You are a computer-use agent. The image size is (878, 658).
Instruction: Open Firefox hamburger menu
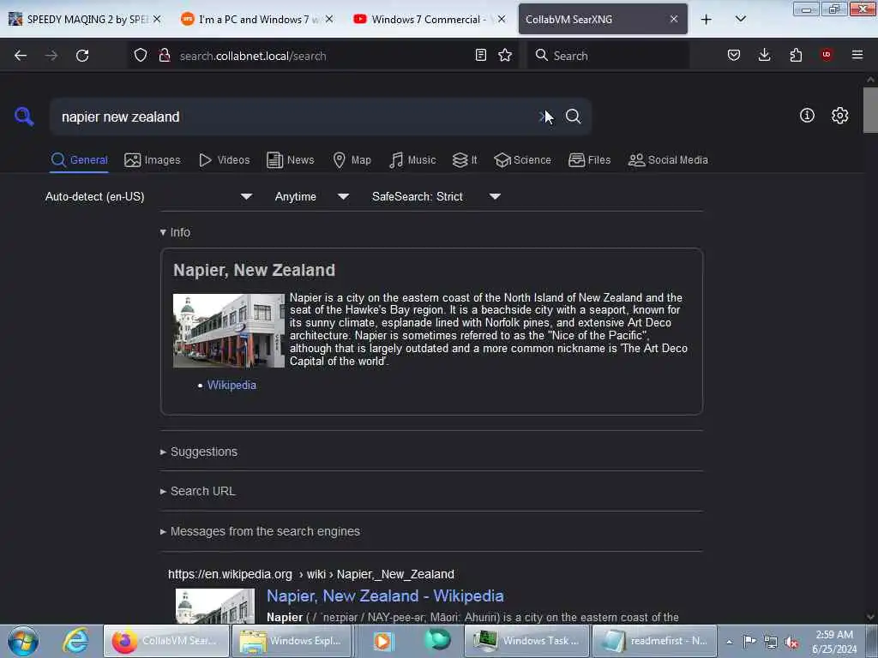[857, 55]
